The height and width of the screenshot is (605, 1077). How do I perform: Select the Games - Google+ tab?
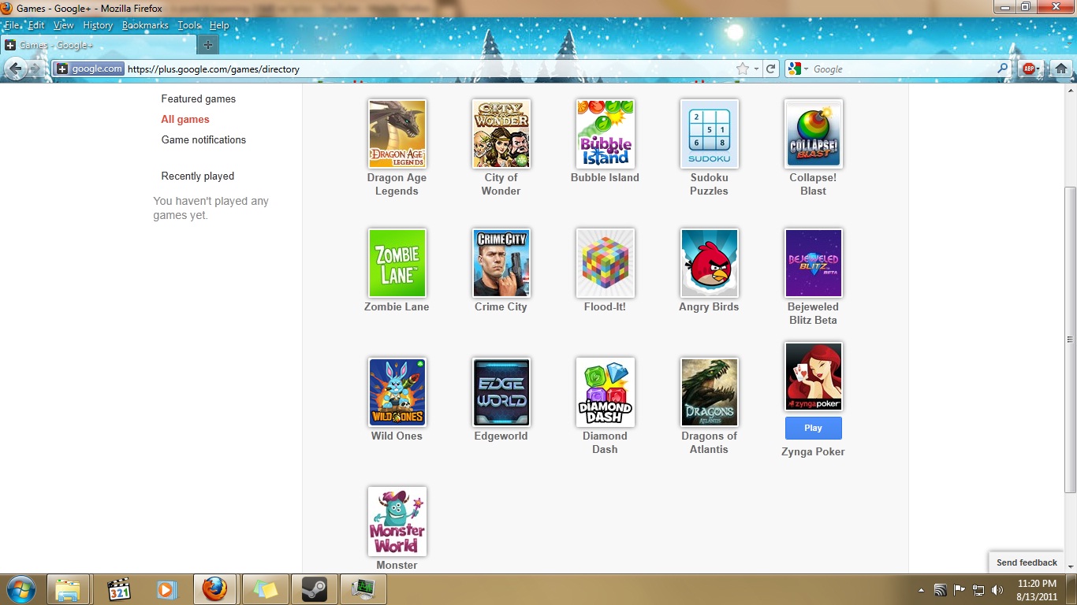pos(98,45)
